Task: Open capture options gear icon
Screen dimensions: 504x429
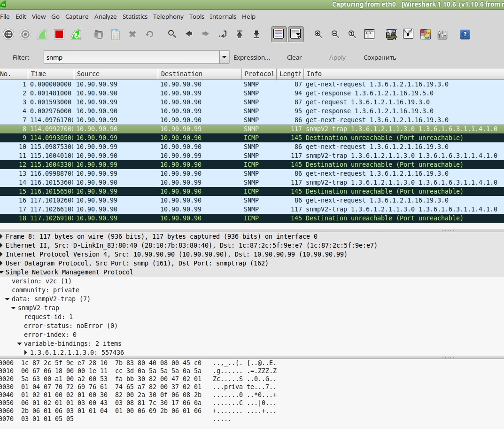Action: (x=25, y=34)
